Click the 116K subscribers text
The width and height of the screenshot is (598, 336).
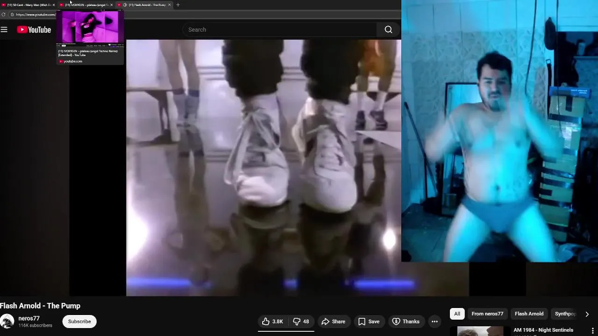pyautogui.click(x=36, y=325)
